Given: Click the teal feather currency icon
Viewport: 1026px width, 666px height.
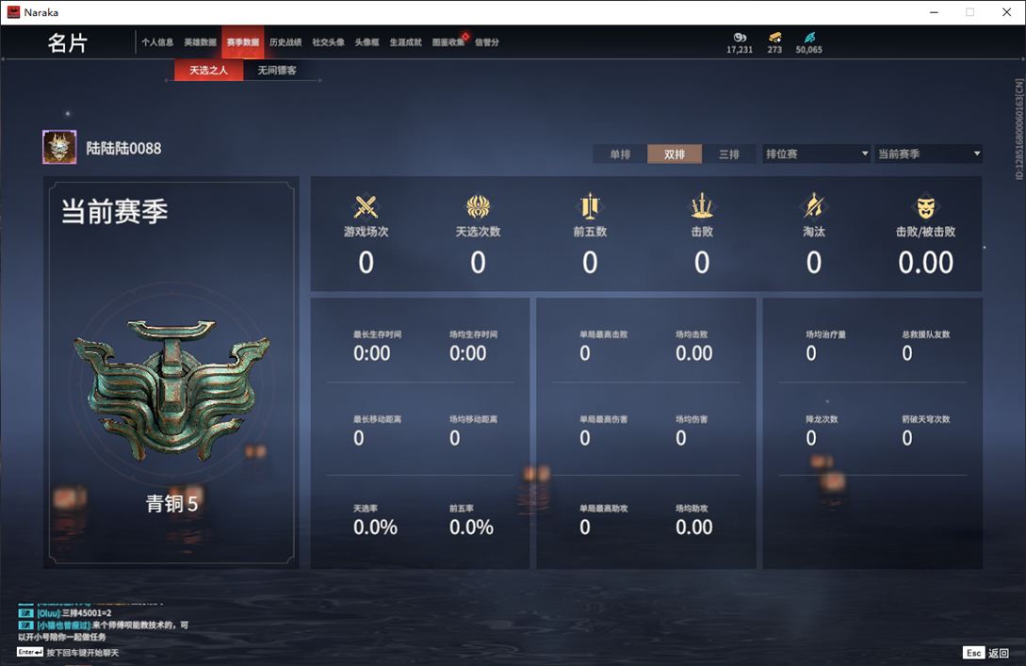Looking at the screenshot, I should tap(809, 38).
